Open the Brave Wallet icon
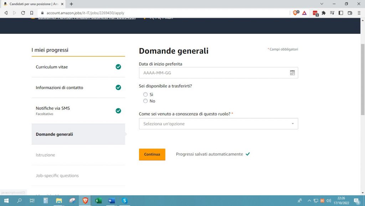 350,13
